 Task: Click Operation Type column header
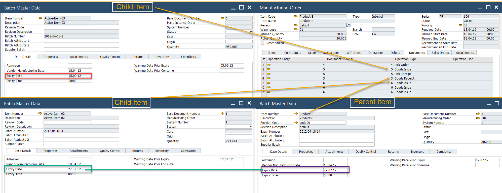tap(406, 59)
